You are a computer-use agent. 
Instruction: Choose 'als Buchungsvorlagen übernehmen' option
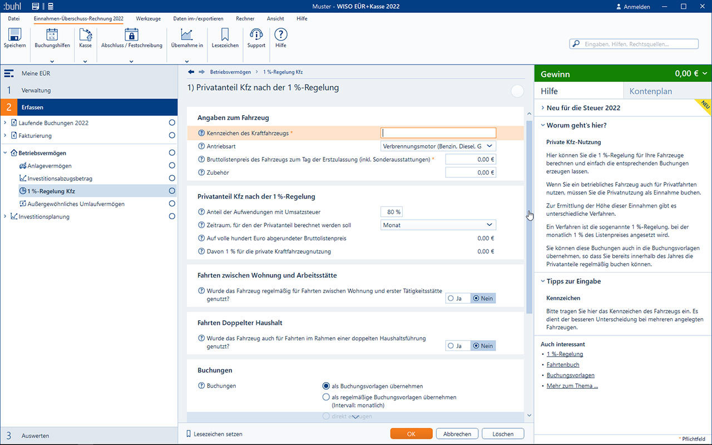[x=326, y=386]
